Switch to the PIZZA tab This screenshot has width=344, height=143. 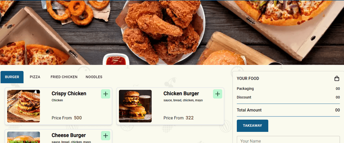pyautogui.click(x=35, y=77)
